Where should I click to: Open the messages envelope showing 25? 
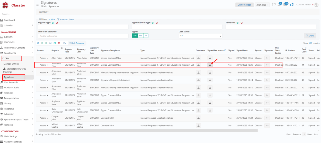coord(285,5)
